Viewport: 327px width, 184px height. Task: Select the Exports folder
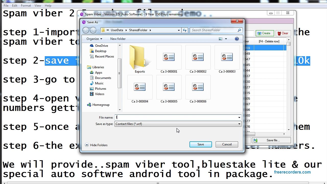click(x=140, y=60)
